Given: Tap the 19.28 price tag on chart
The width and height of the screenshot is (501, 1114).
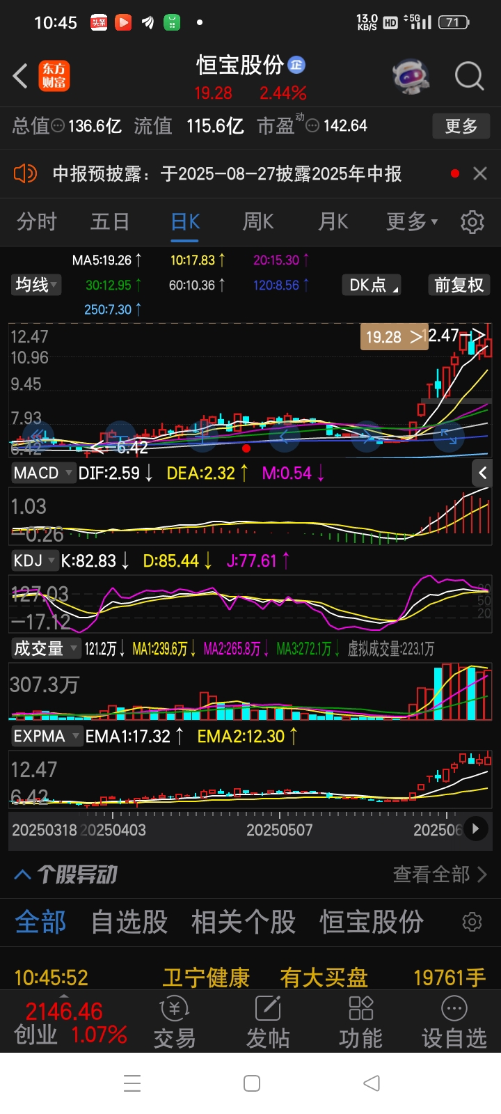Looking at the screenshot, I should coord(393,337).
